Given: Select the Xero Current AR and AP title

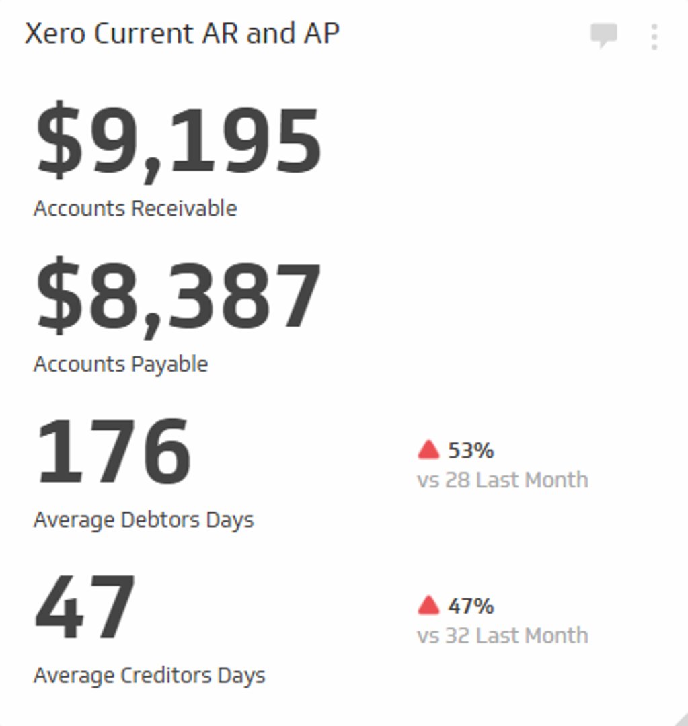Looking at the screenshot, I should (182, 32).
